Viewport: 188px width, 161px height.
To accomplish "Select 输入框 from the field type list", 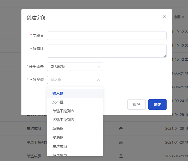I will 58,93.
